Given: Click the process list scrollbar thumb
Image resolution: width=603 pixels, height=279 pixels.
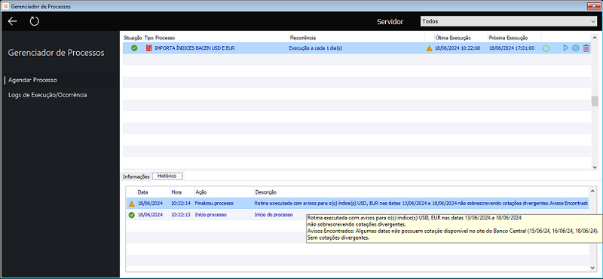Looking at the screenshot, I should (595, 101).
